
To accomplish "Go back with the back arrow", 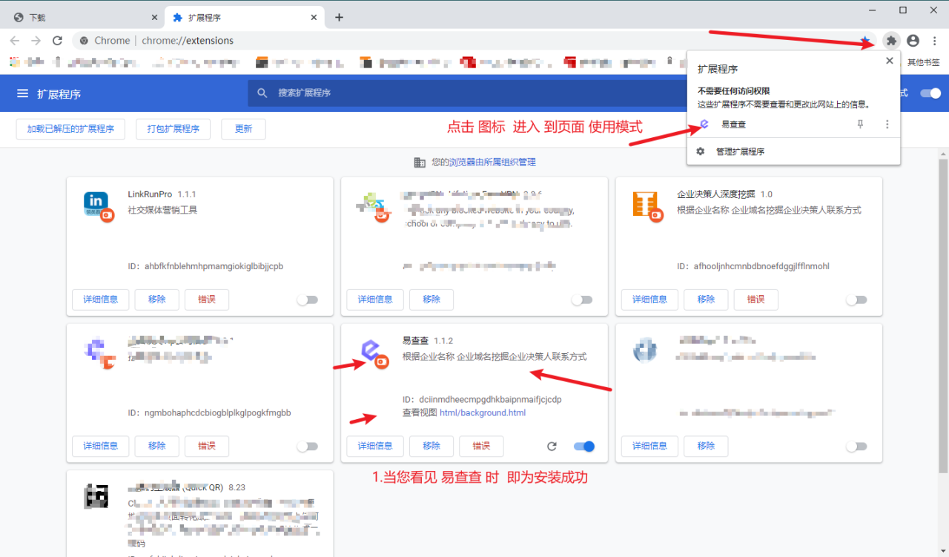I will coord(15,40).
